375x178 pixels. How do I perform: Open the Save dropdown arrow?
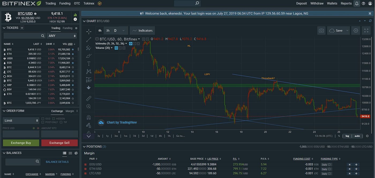pos(347,31)
